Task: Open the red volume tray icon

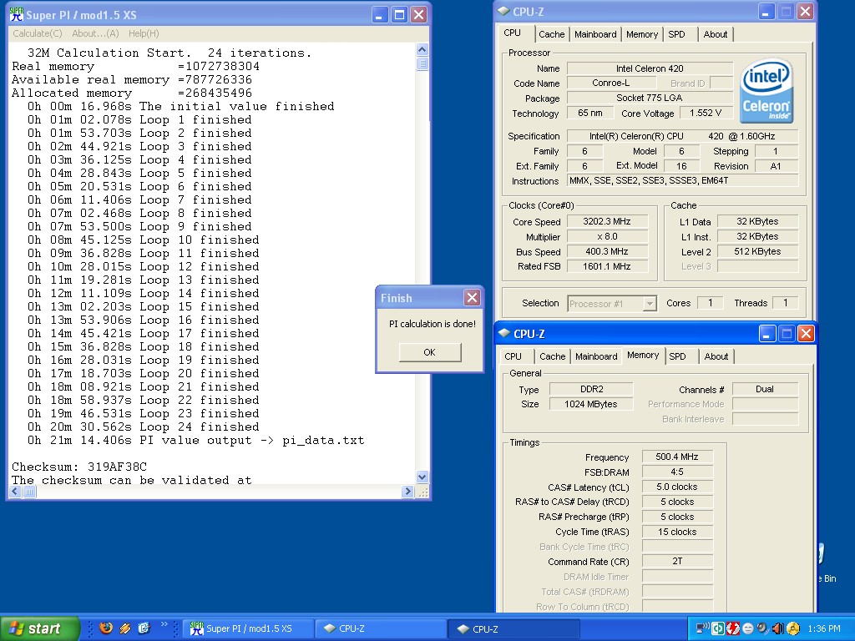Action: coord(777,628)
